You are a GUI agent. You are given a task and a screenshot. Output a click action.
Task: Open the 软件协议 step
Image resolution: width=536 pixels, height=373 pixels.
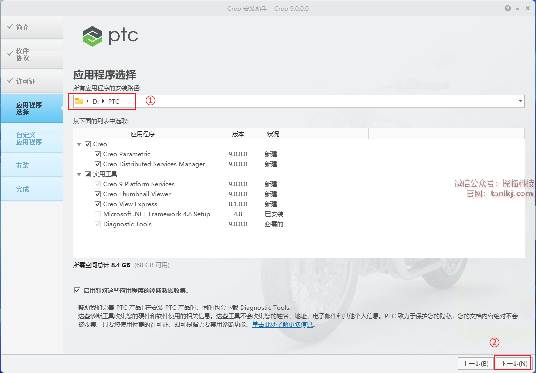pos(32,54)
